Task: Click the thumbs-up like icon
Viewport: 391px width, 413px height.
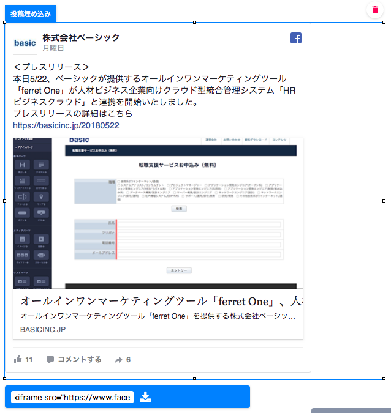Action: (x=18, y=359)
